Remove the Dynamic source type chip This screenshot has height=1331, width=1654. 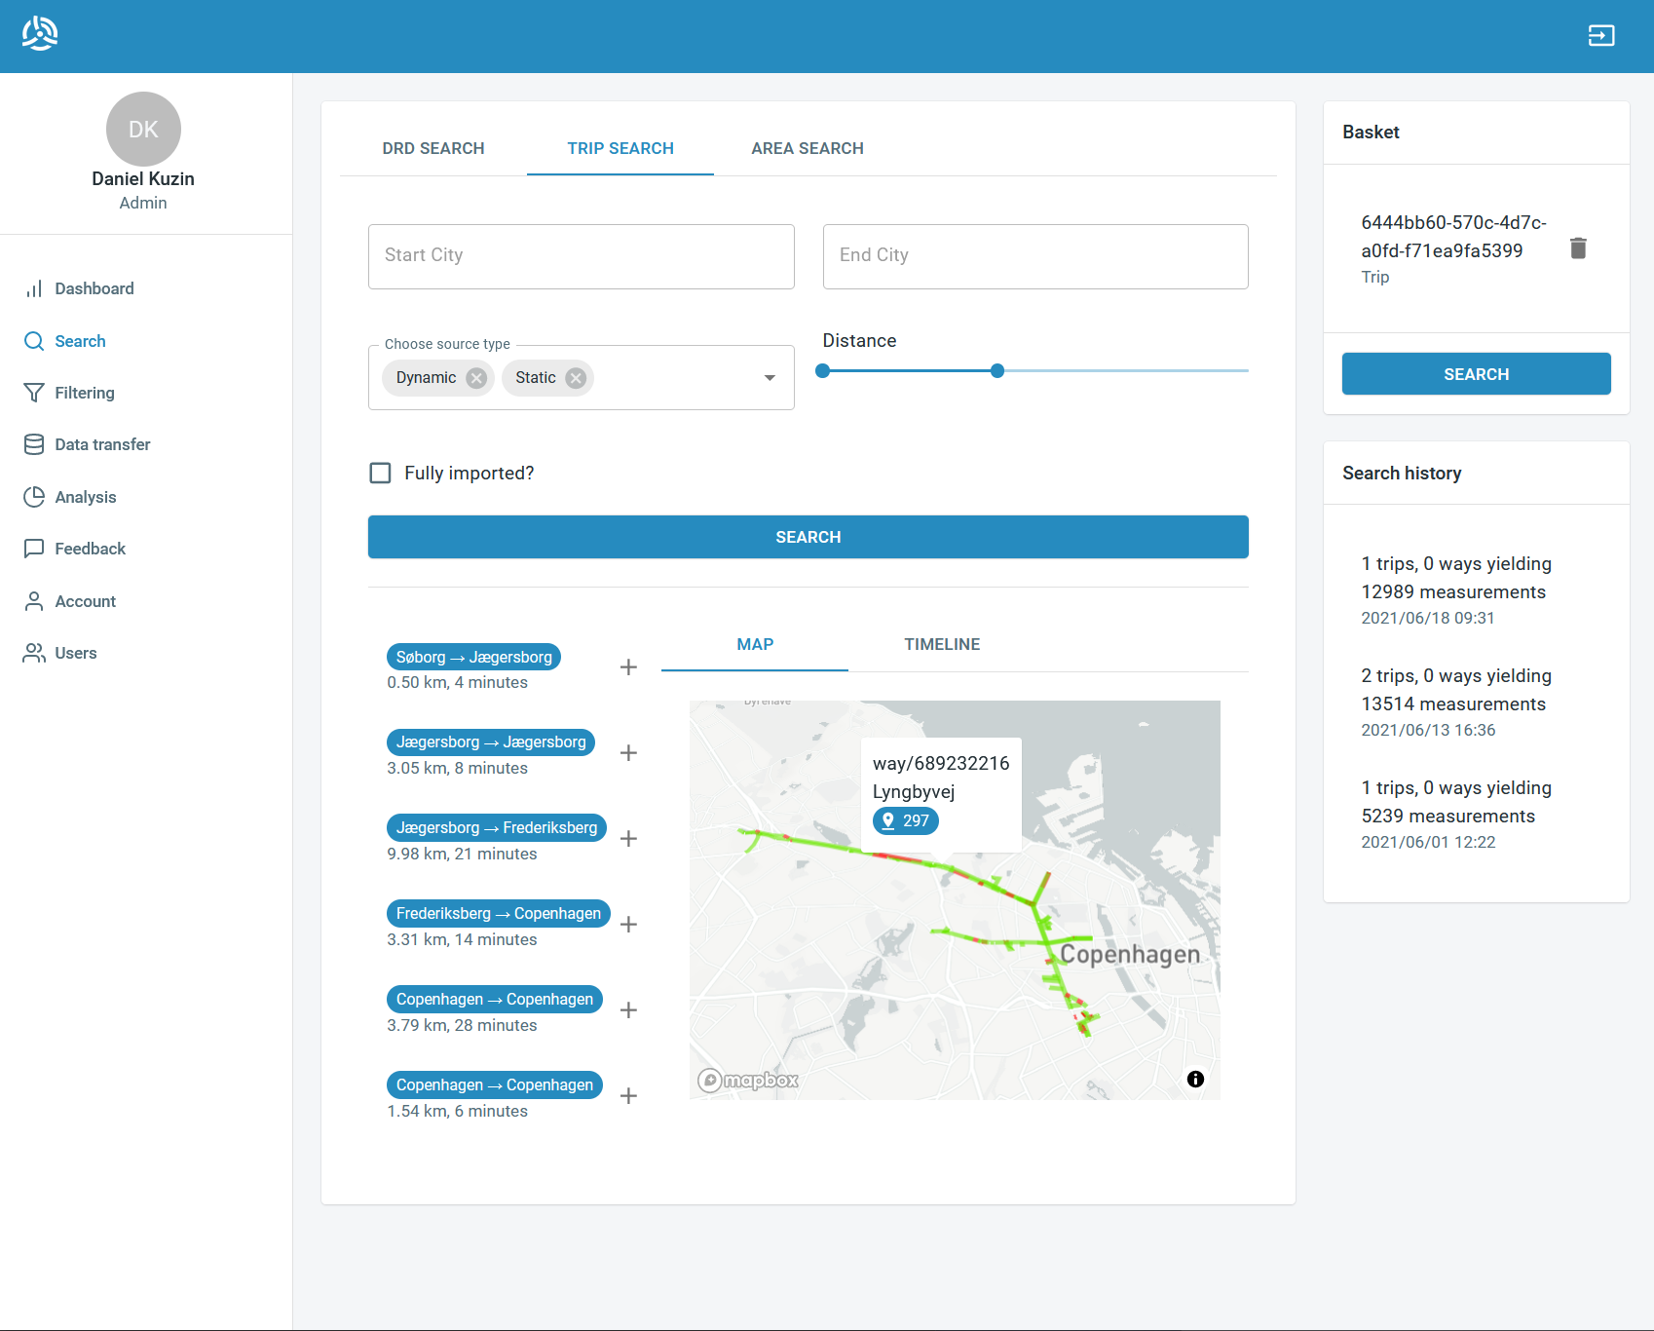coord(476,378)
